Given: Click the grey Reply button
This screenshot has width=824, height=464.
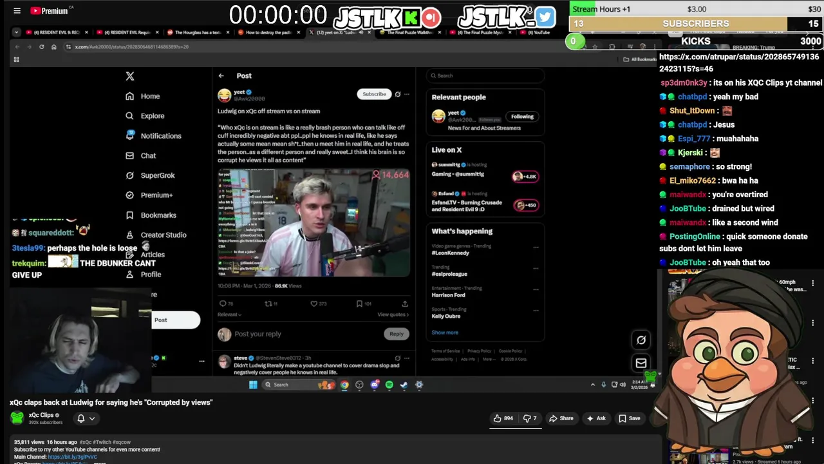Looking at the screenshot, I should point(397,334).
